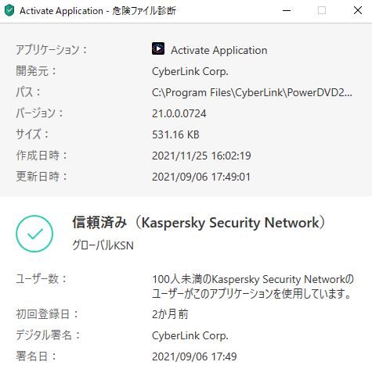Click the file size 531.16 KB
This screenshot has width=372, height=376.
pyautogui.click(x=175, y=134)
